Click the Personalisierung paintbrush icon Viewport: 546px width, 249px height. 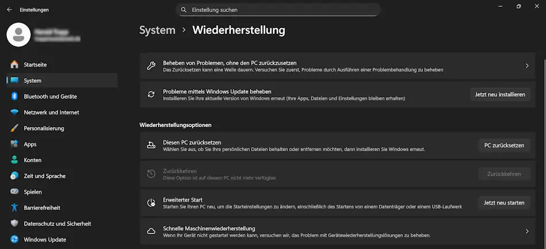14,128
